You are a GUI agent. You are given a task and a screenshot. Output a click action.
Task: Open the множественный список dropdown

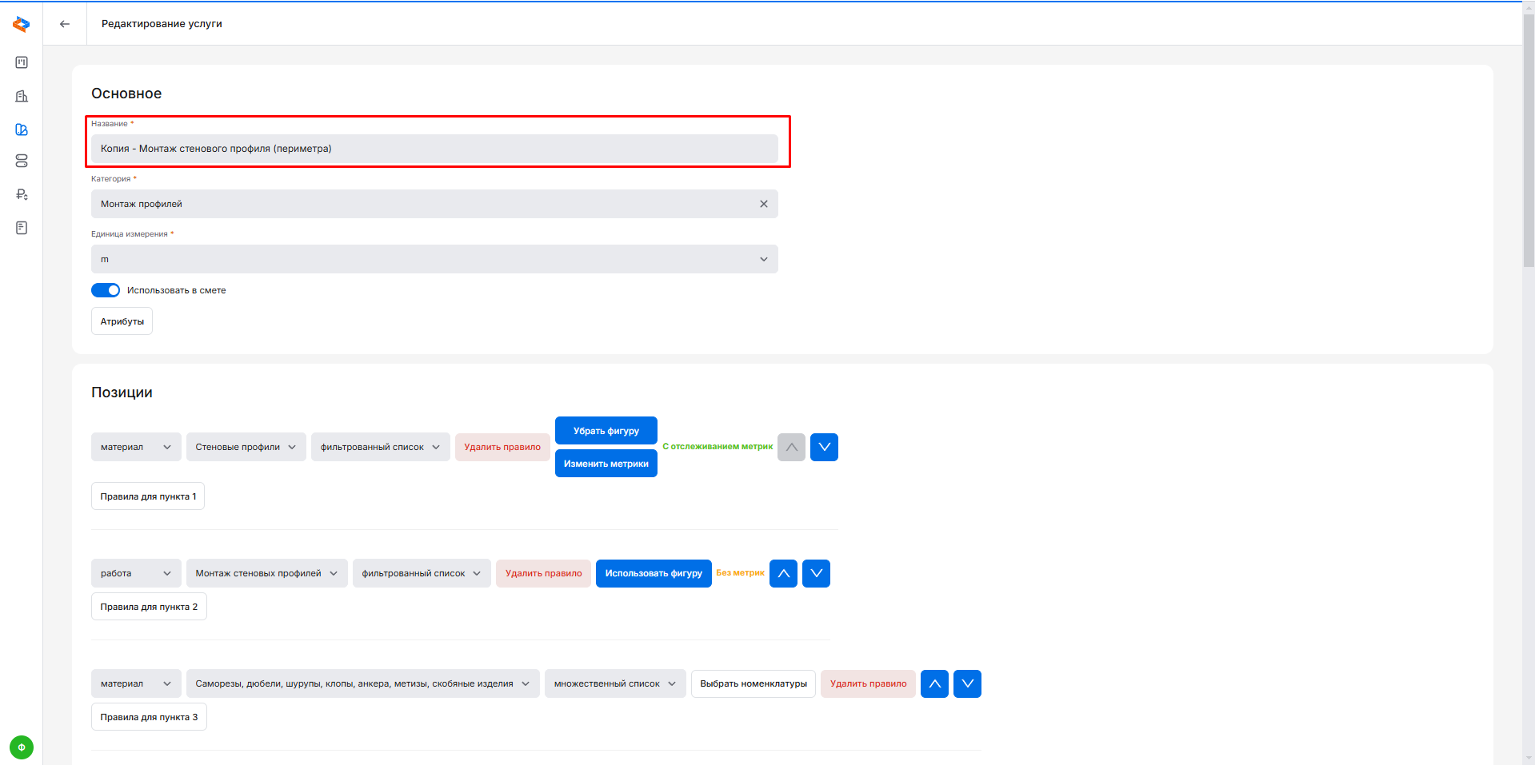tap(614, 683)
